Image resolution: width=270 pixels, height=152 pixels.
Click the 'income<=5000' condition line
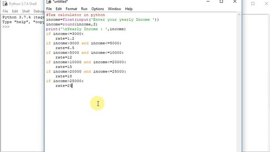point(84,43)
